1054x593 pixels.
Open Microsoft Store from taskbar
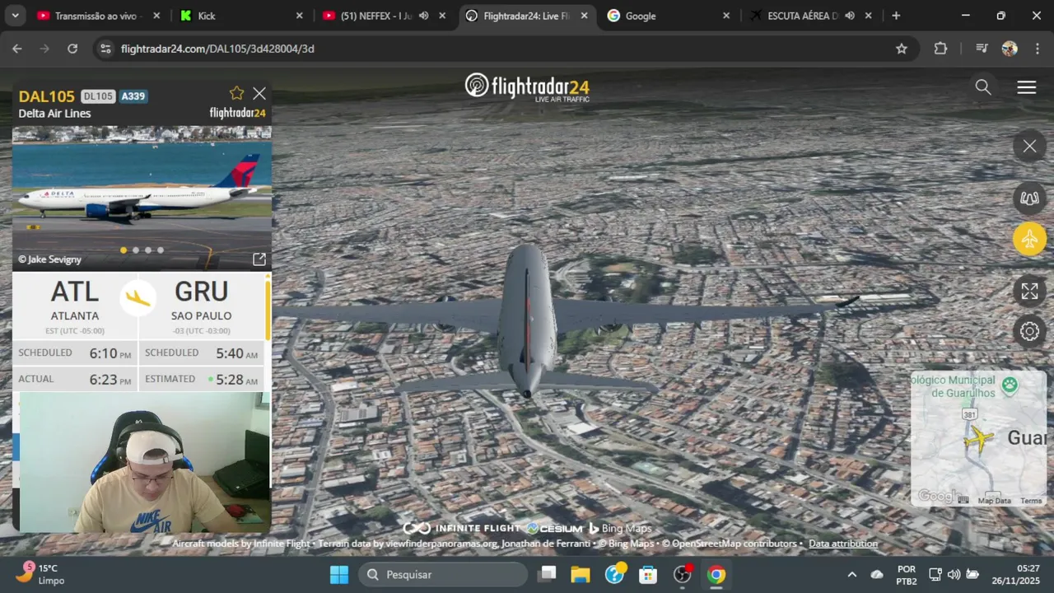[648, 575]
